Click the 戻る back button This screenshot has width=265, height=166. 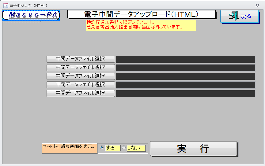(x=240, y=16)
